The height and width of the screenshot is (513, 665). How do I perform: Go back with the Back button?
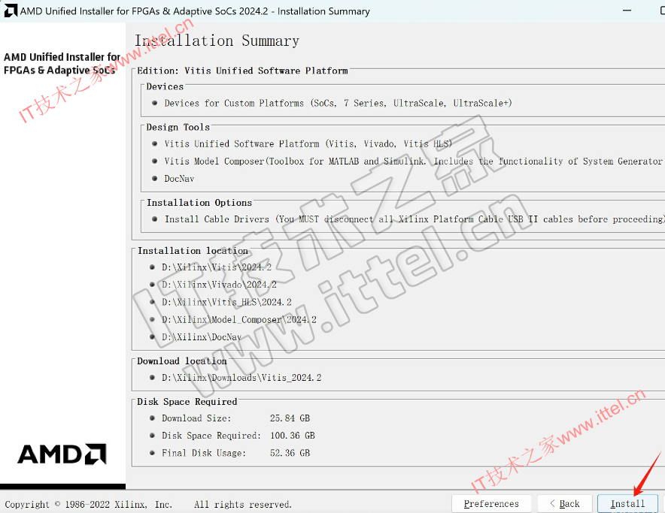point(564,504)
